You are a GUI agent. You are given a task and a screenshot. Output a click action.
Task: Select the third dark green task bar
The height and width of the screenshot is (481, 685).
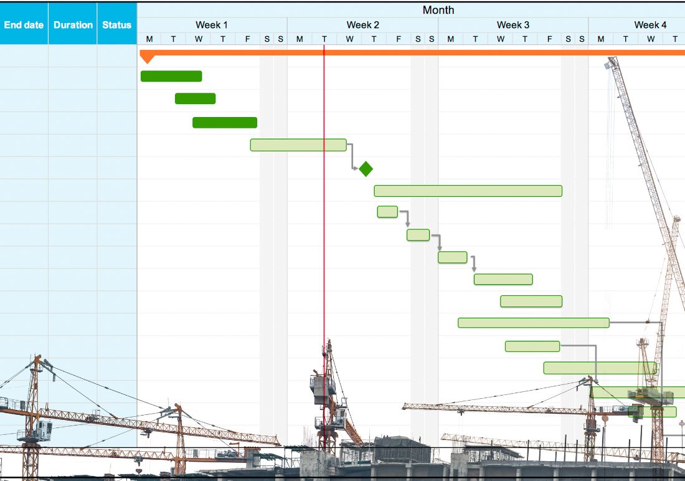[x=225, y=123]
